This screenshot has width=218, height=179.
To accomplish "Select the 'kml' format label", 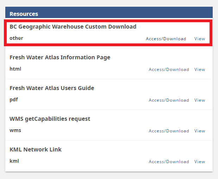I will tap(14, 161).
